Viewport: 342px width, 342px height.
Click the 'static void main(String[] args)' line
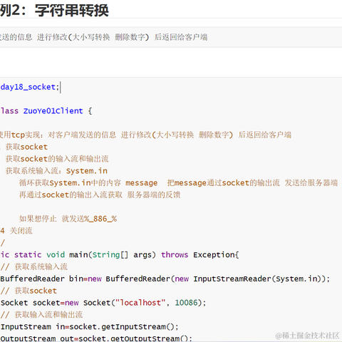(120, 254)
